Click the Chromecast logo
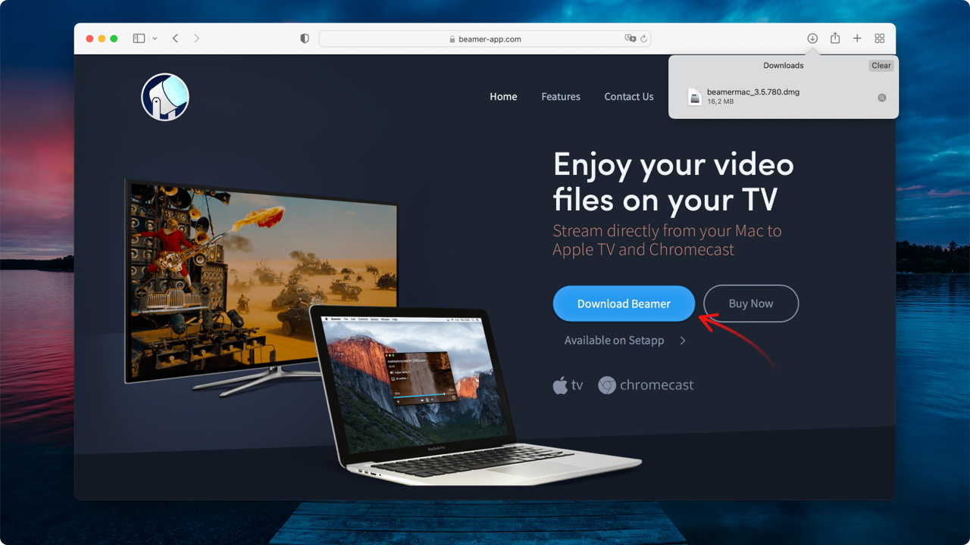 (x=646, y=385)
